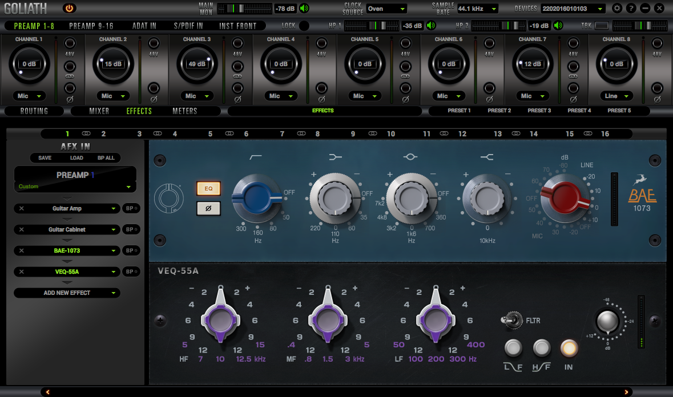Open the Add New Effect dropdown
The image size is (673, 397).
67,293
